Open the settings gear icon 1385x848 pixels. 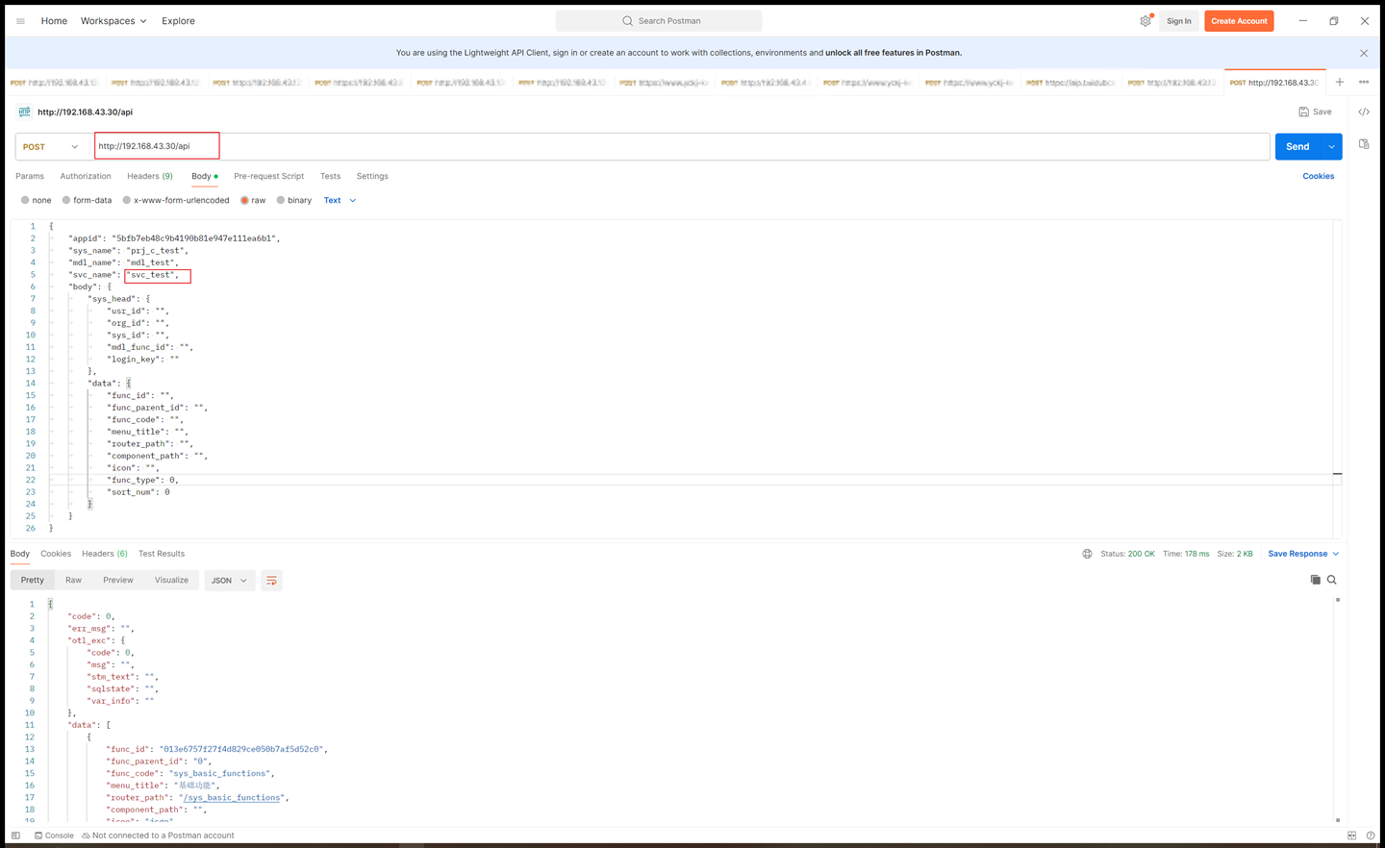pyautogui.click(x=1146, y=21)
